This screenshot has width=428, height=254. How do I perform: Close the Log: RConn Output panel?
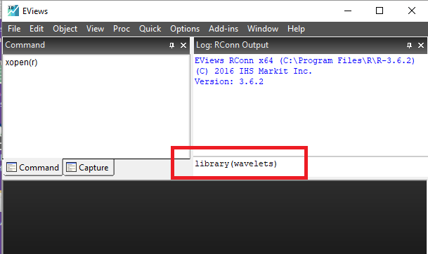[421, 45]
